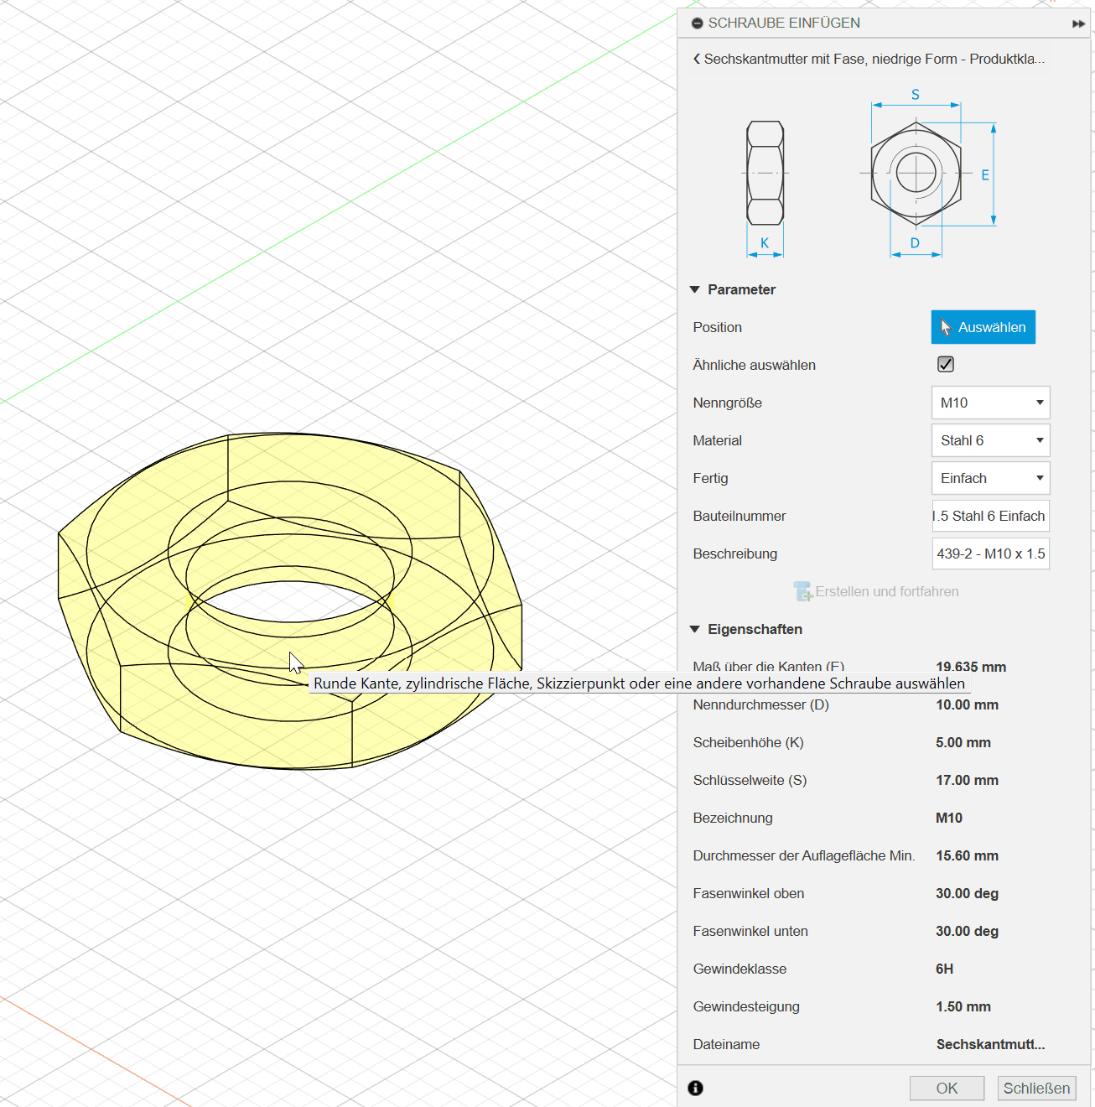
Task: Click the Erstellen und fortfahren icon
Action: 803,591
